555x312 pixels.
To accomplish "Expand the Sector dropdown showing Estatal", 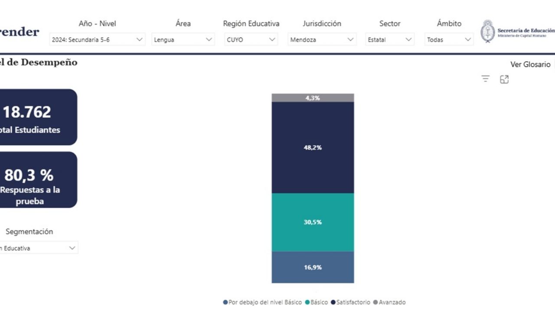I will pos(389,39).
